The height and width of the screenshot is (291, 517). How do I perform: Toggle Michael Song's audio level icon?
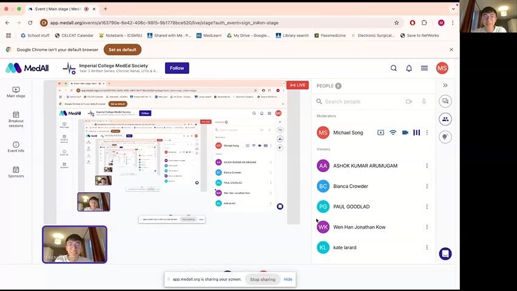[x=416, y=133]
